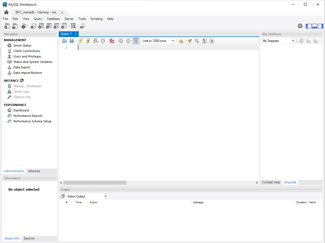Toggle continue-on-error execution icon
The image size is (325, 243).
[x=112, y=41]
